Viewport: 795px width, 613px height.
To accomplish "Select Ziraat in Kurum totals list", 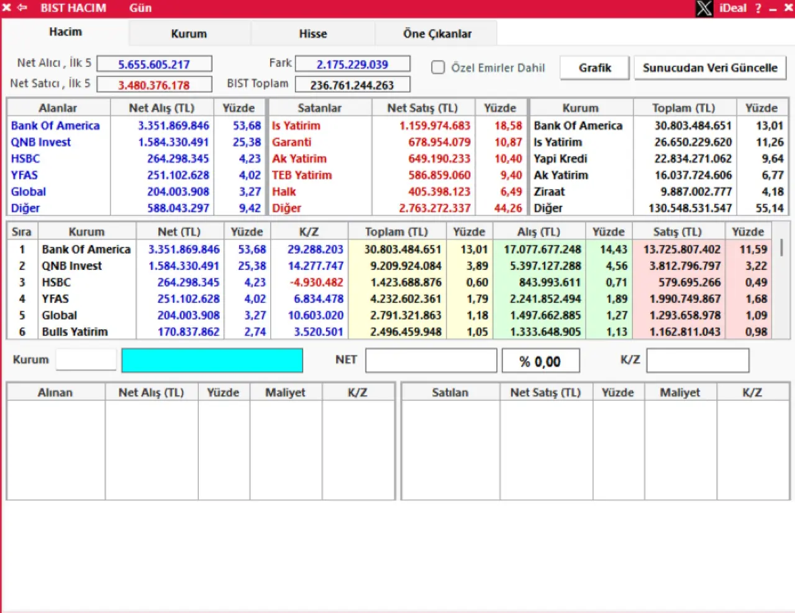I will pyautogui.click(x=550, y=192).
